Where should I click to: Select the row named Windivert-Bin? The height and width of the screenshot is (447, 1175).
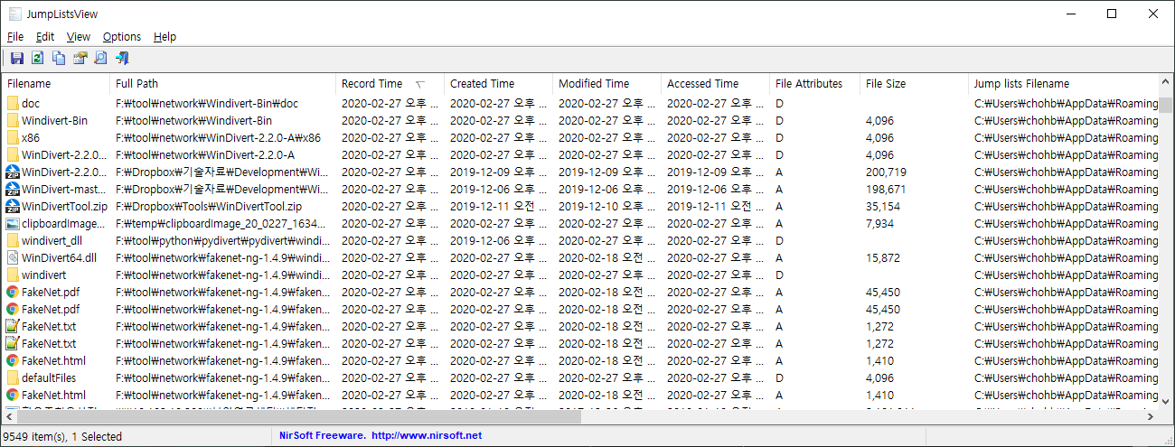(x=580, y=121)
